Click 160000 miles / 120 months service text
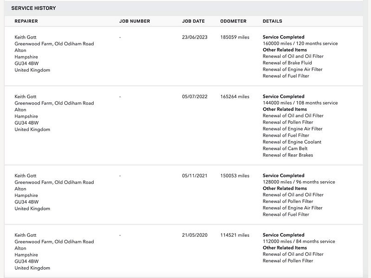This screenshot has height=278, width=371. click(300, 44)
